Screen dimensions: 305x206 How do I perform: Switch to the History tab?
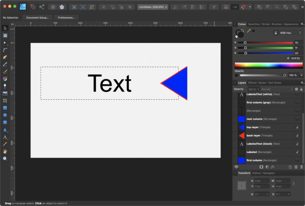tap(256, 173)
